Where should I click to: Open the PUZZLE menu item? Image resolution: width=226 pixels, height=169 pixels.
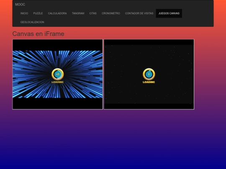[38, 13]
